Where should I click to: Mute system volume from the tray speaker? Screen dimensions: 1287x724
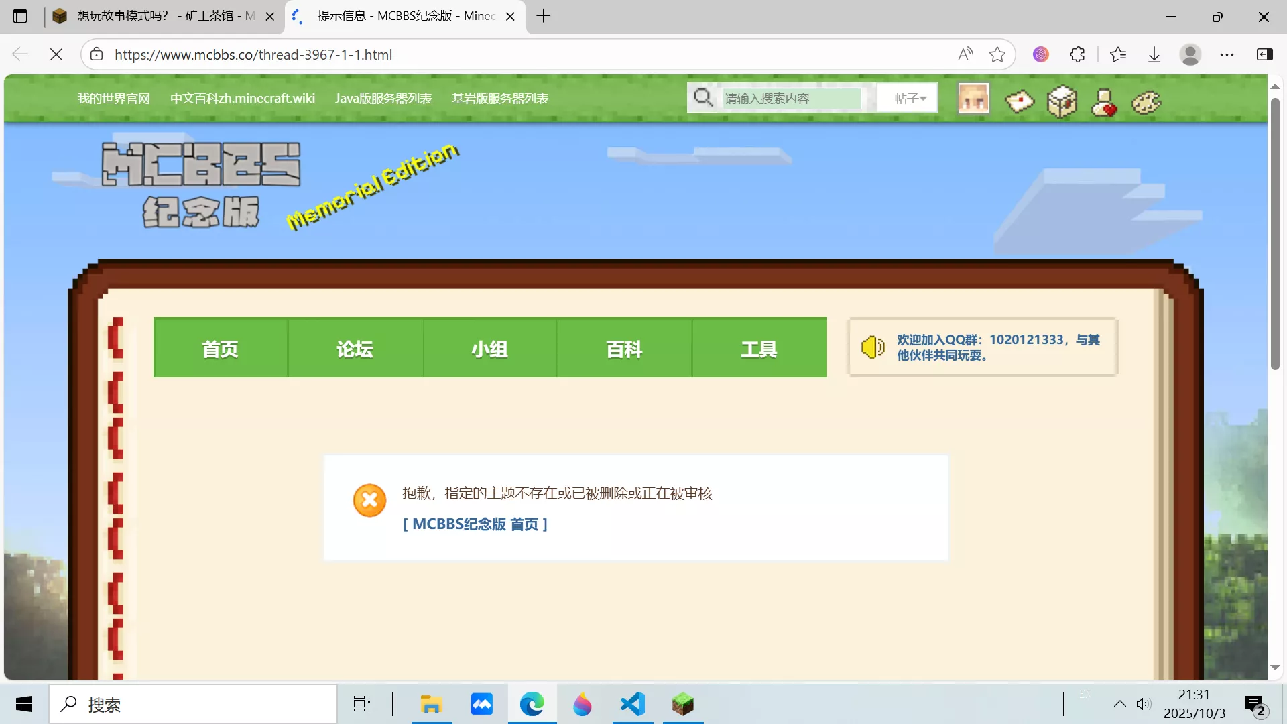1143,704
